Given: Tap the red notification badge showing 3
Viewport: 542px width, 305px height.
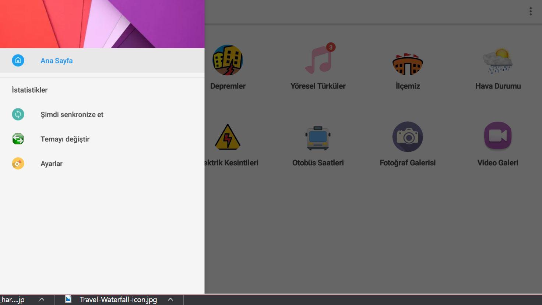Looking at the screenshot, I should point(331,47).
